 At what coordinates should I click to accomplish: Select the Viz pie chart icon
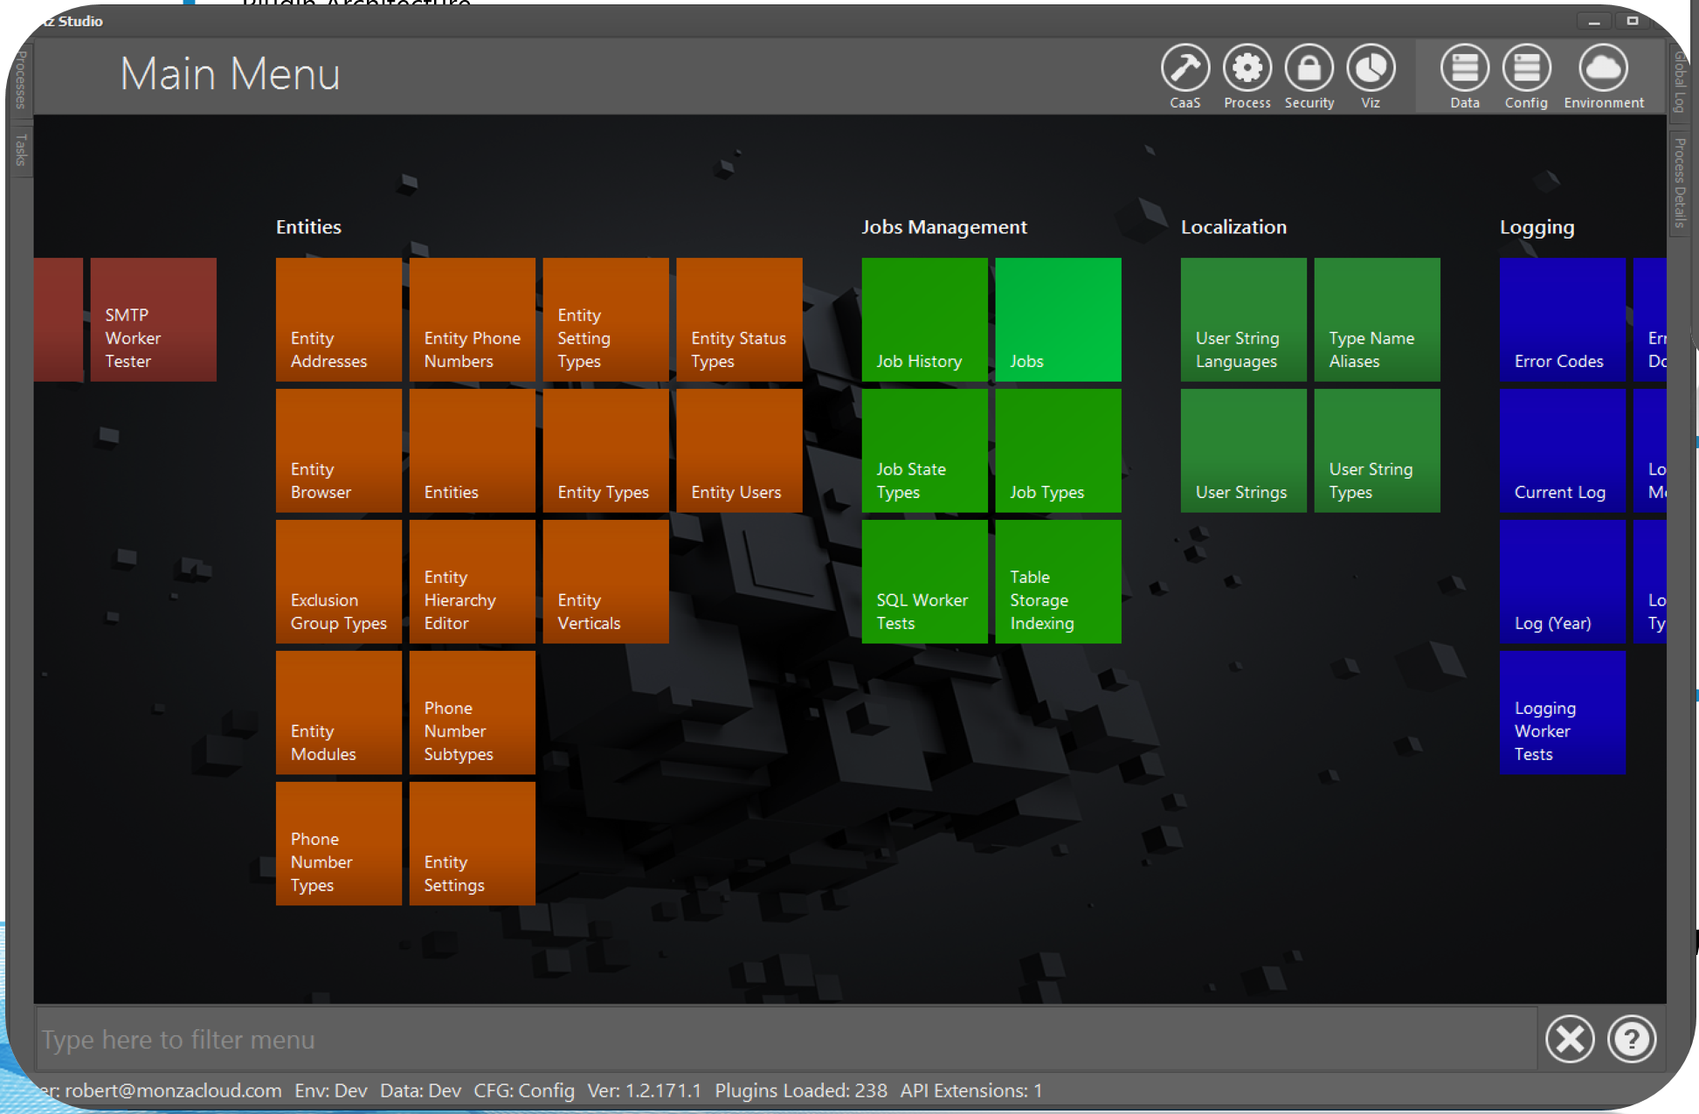[x=1371, y=68]
